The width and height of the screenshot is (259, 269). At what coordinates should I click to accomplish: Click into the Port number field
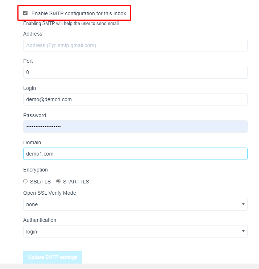135,72
